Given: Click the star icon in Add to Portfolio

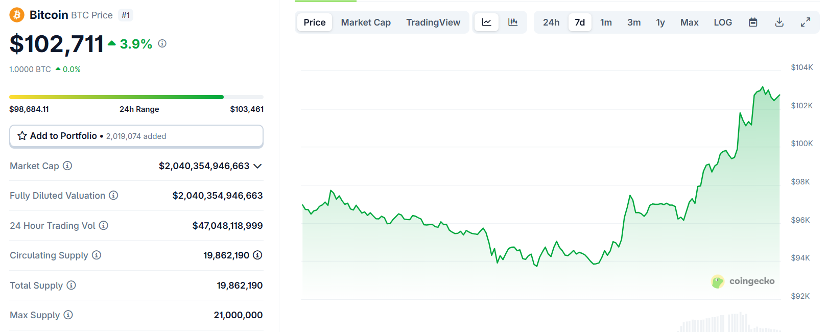Looking at the screenshot, I should 22,136.
